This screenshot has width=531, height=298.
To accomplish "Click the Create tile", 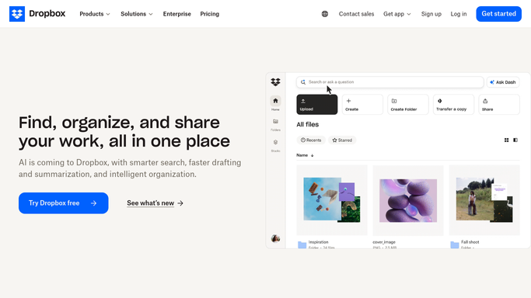I will pos(362,105).
